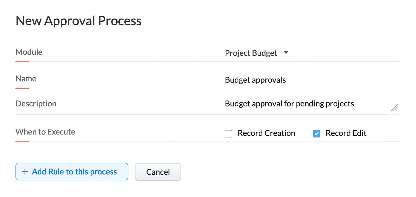Image resolution: width=416 pixels, height=197 pixels.
Task: Click the caret icon beside Project Budget
Action: click(286, 53)
